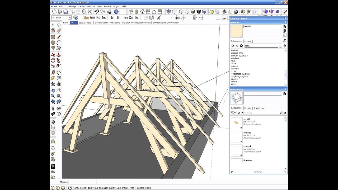Toggle Eng. engineering units format
Viewport: 338px width, 190px height.
pos(104,18)
